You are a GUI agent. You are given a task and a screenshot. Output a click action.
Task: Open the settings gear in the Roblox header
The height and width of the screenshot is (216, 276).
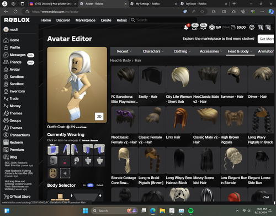point(252,28)
